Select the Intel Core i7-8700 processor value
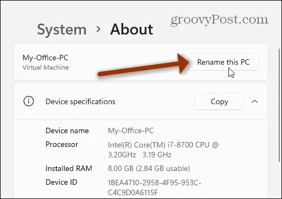Viewport: 282px width, 199px height. [x=163, y=150]
